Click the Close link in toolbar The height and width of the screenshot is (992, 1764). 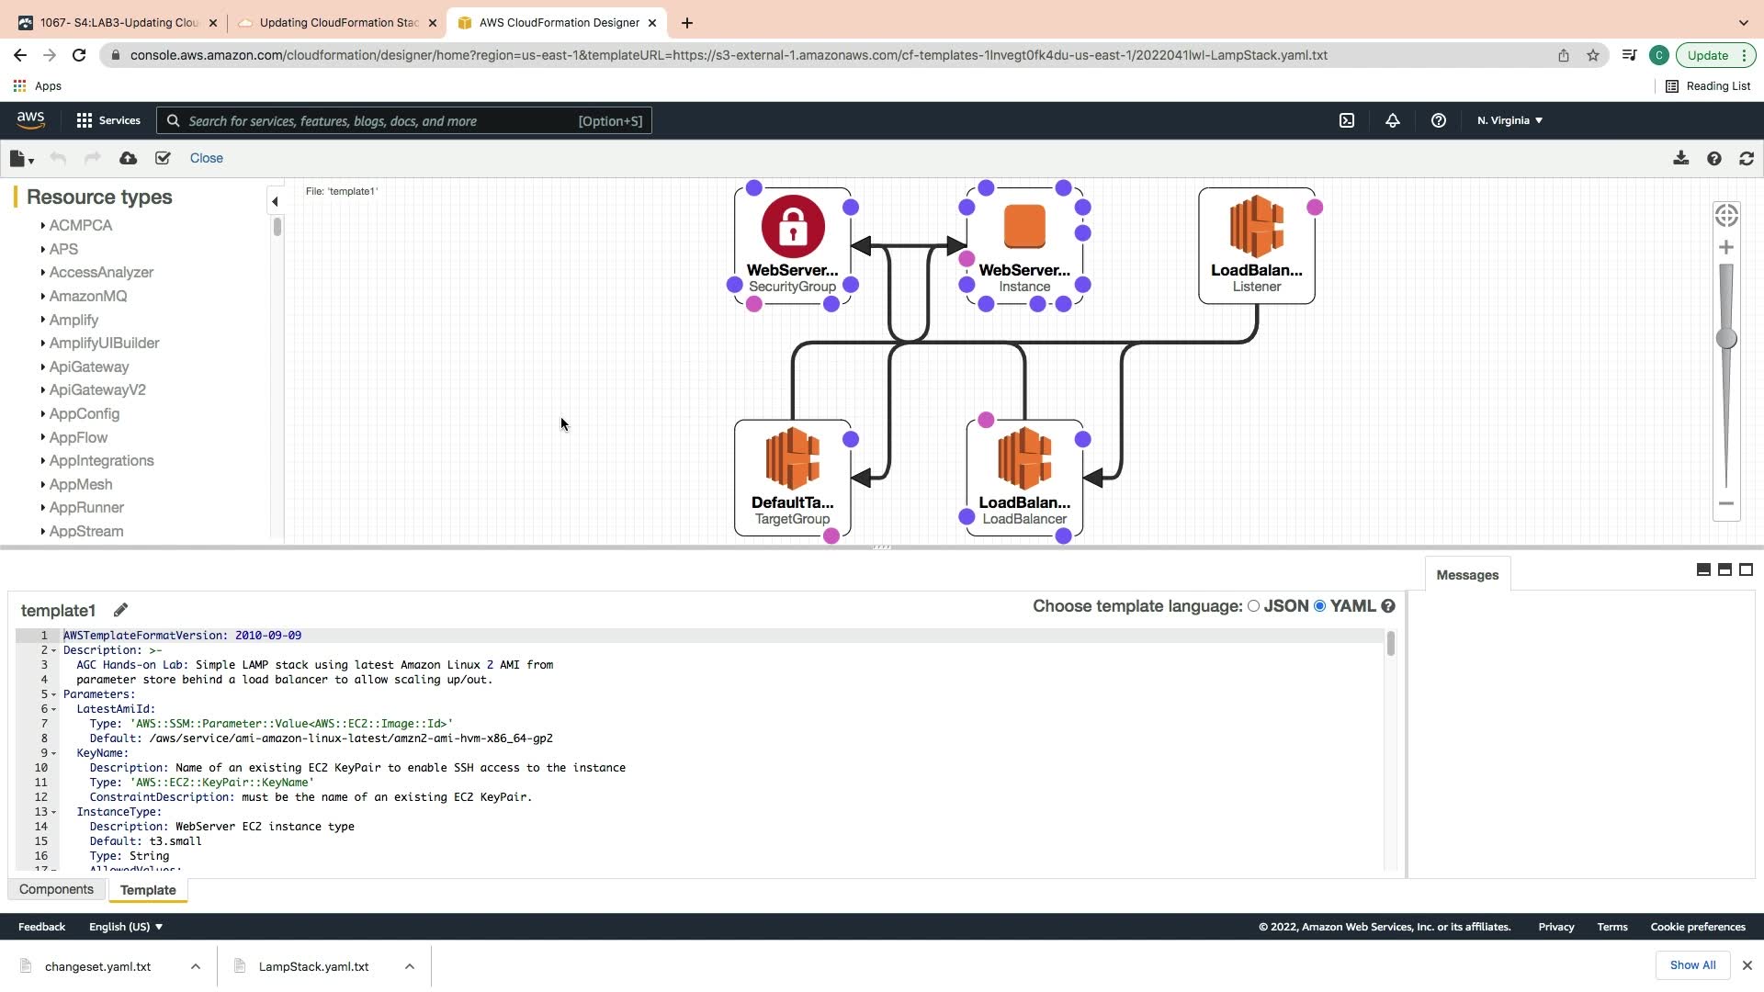pos(206,158)
